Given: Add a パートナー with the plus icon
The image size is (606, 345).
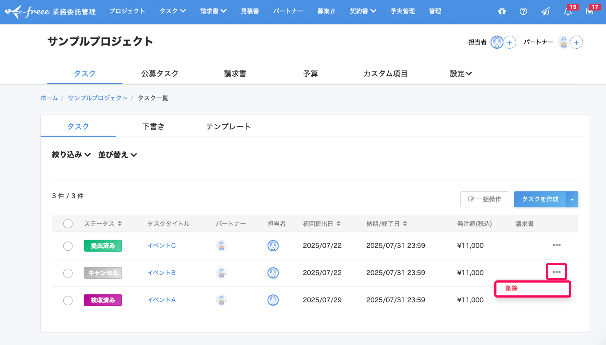Looking at the screenshot, I should [x=577, y=42].
